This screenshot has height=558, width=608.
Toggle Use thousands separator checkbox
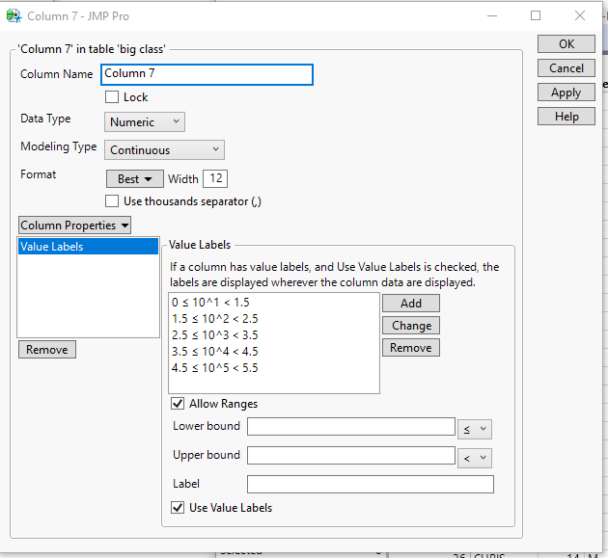(112, 201)
